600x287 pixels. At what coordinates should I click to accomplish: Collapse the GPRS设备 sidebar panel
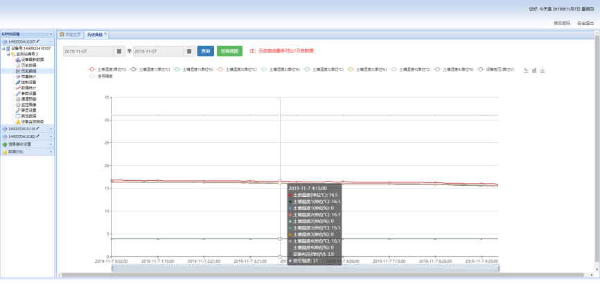[51, 34]
